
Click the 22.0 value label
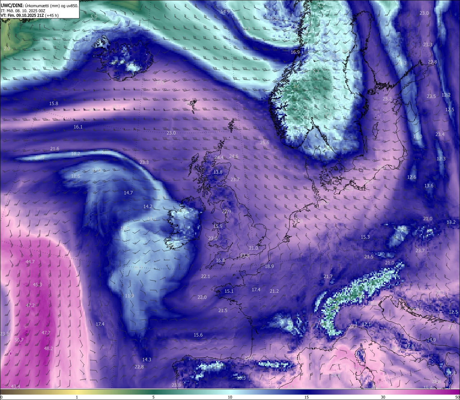coord(202,297)
